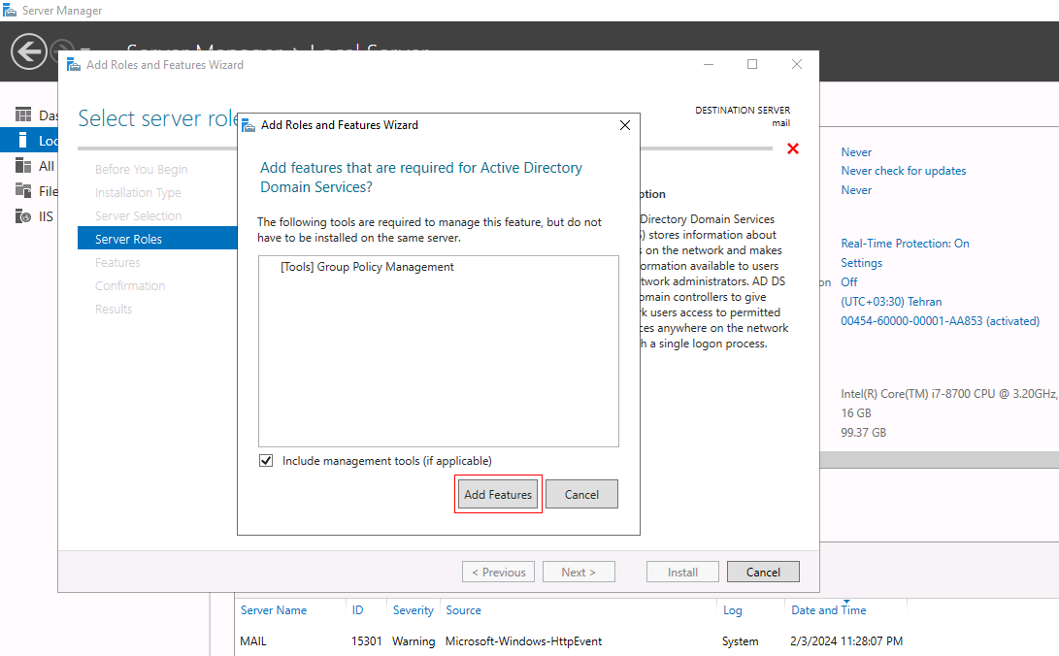Open time zone (UTC+03:30) Tehran link
The image size is (1059, 656).
tap(891, 302)
